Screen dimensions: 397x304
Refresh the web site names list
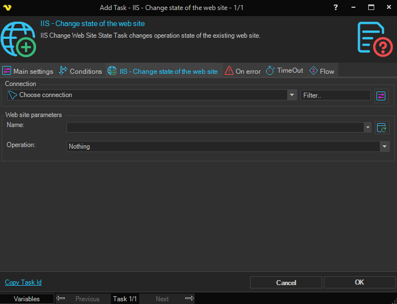[x=381, y=128]
